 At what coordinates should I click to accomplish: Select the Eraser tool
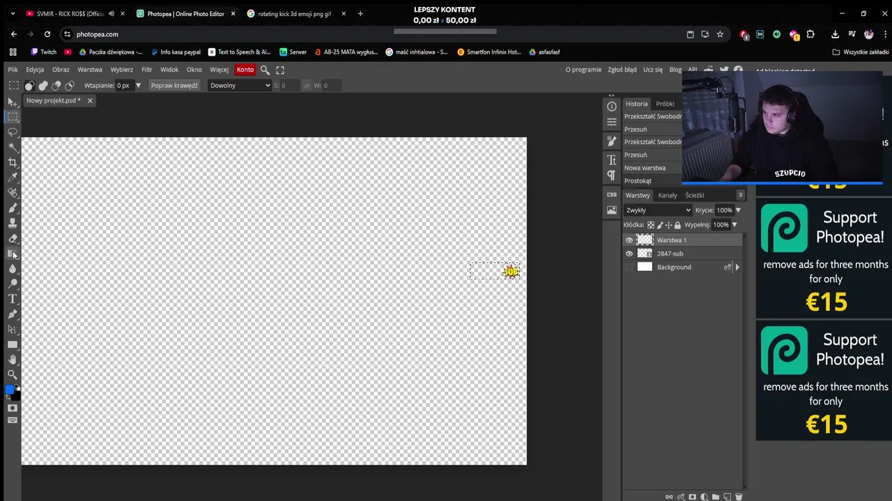click(13, 239)
